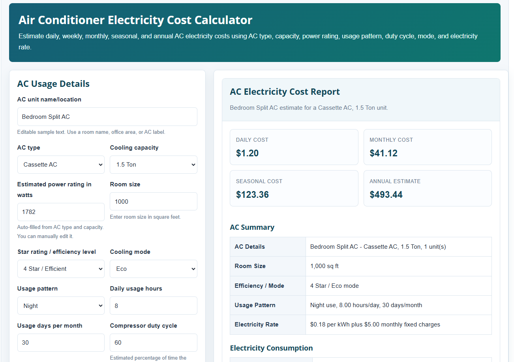
Task: Open the AC type dropdown
Action: 61,165
